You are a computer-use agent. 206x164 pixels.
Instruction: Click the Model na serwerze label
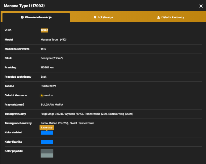click(x=17, y=49)
